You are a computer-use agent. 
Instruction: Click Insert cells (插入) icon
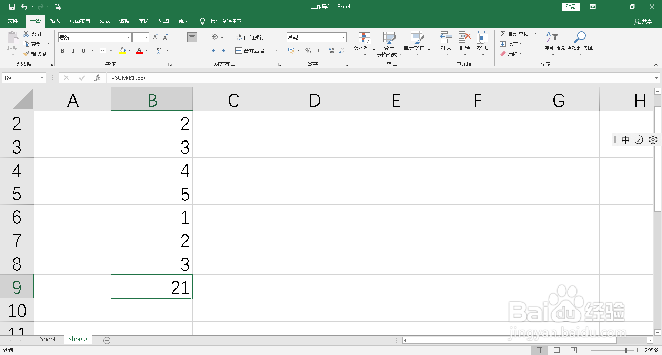(446, 37)
